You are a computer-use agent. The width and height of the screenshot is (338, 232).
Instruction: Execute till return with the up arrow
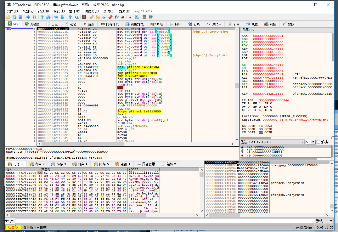click(70, 17)
